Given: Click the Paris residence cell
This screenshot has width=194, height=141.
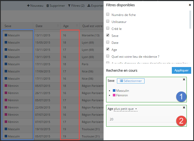Looking at the screenshot, I should [85, 64].
